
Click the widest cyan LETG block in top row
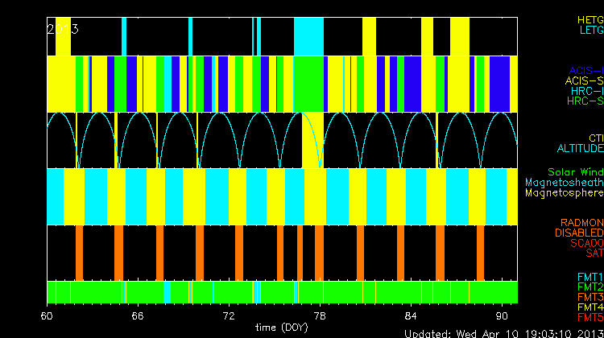(x=308, y=35)
